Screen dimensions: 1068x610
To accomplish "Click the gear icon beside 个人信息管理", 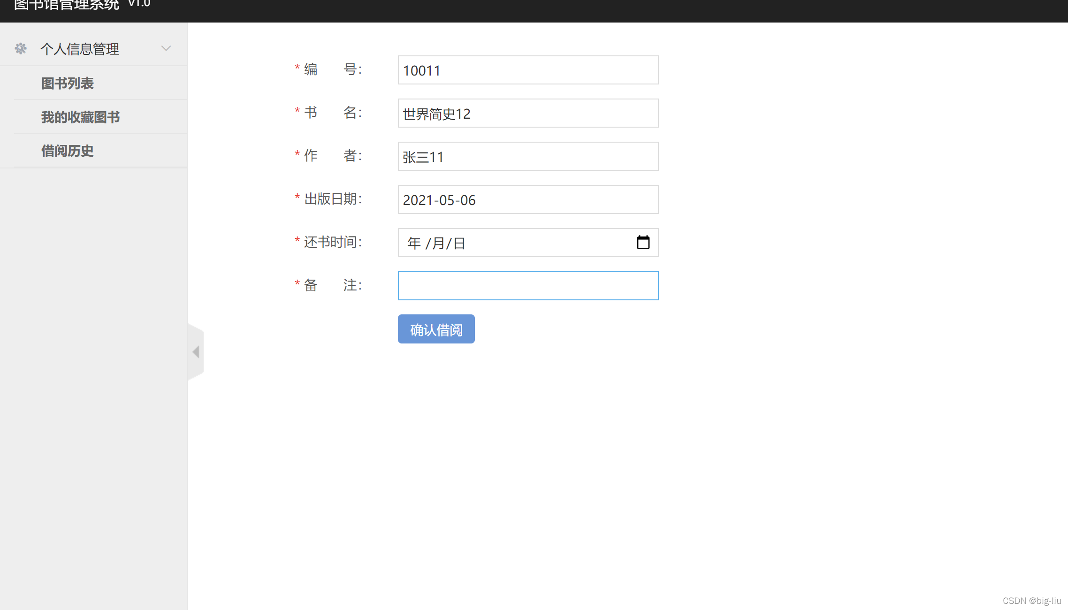I will (21, 48).
